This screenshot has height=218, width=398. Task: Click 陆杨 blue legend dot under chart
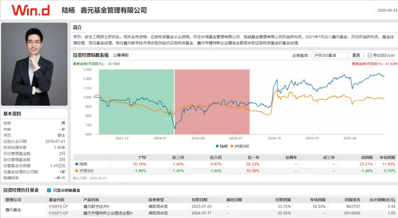(217, 146)
